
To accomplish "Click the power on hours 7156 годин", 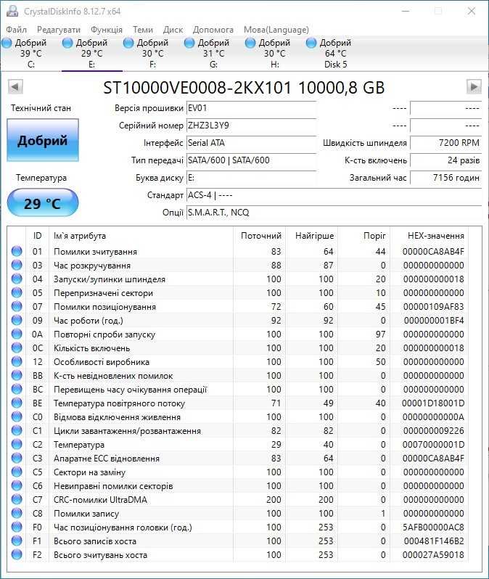I will (445, 178).
